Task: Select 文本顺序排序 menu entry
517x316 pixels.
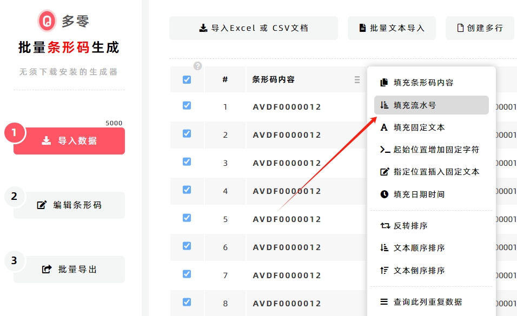Action: click(431, 247)
